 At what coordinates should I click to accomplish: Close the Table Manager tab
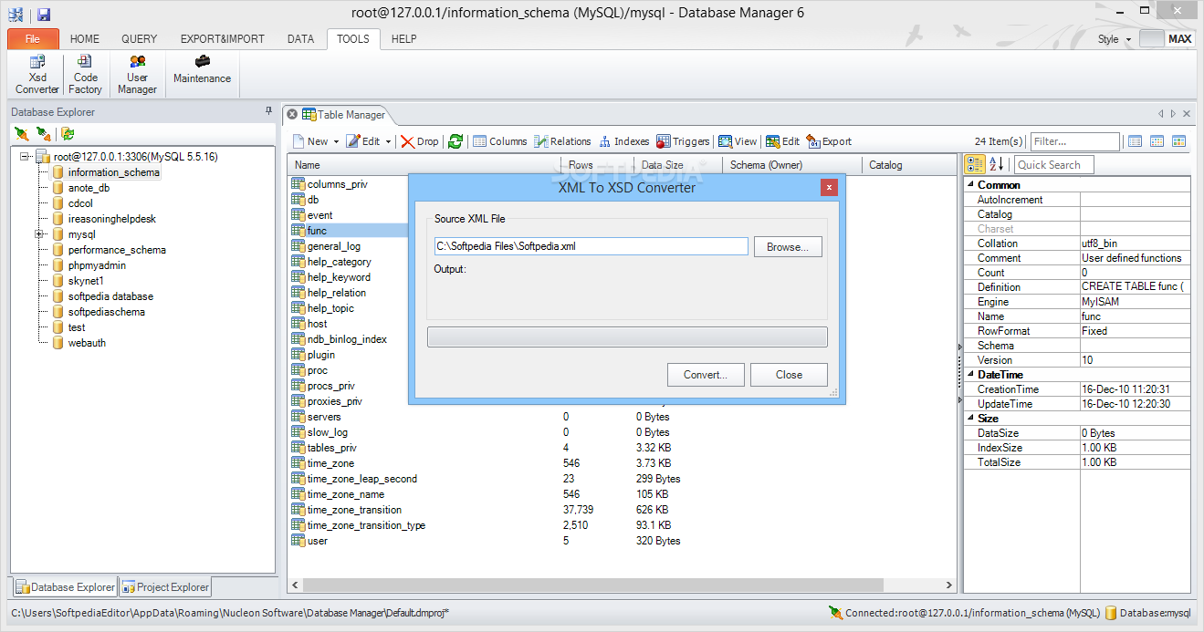click(292, 115)
